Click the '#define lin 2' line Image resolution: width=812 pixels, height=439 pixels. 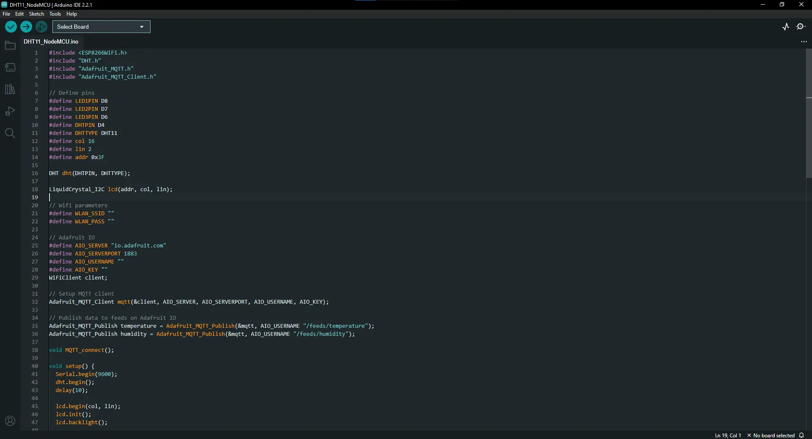[x=70, y=149]
